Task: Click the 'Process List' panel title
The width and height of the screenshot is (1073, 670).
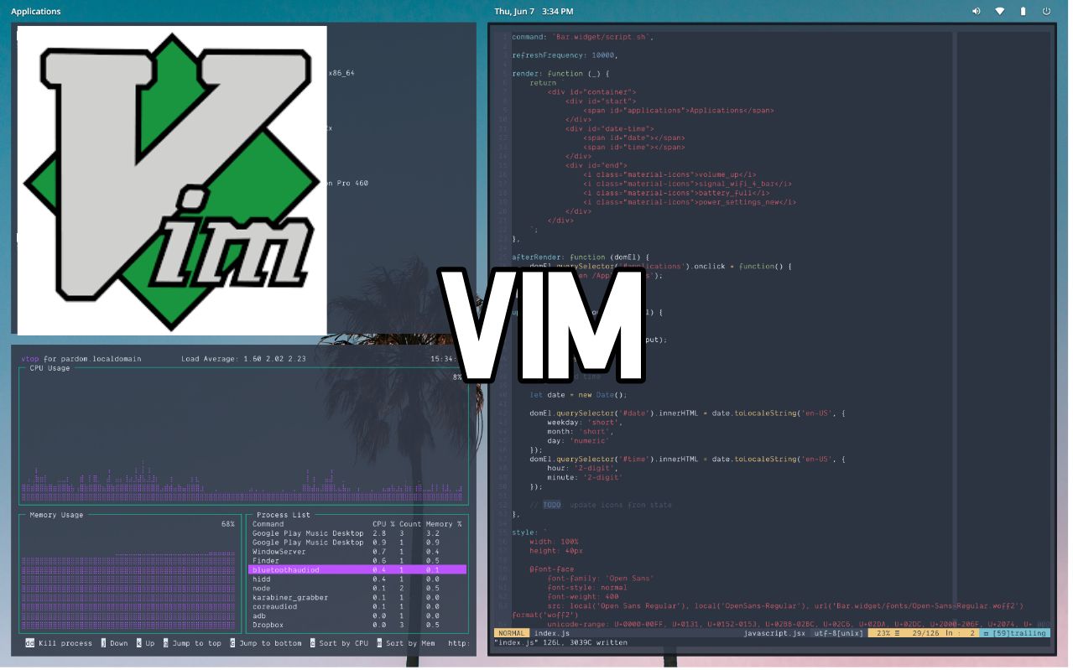Action: click(x=284, y=514)
